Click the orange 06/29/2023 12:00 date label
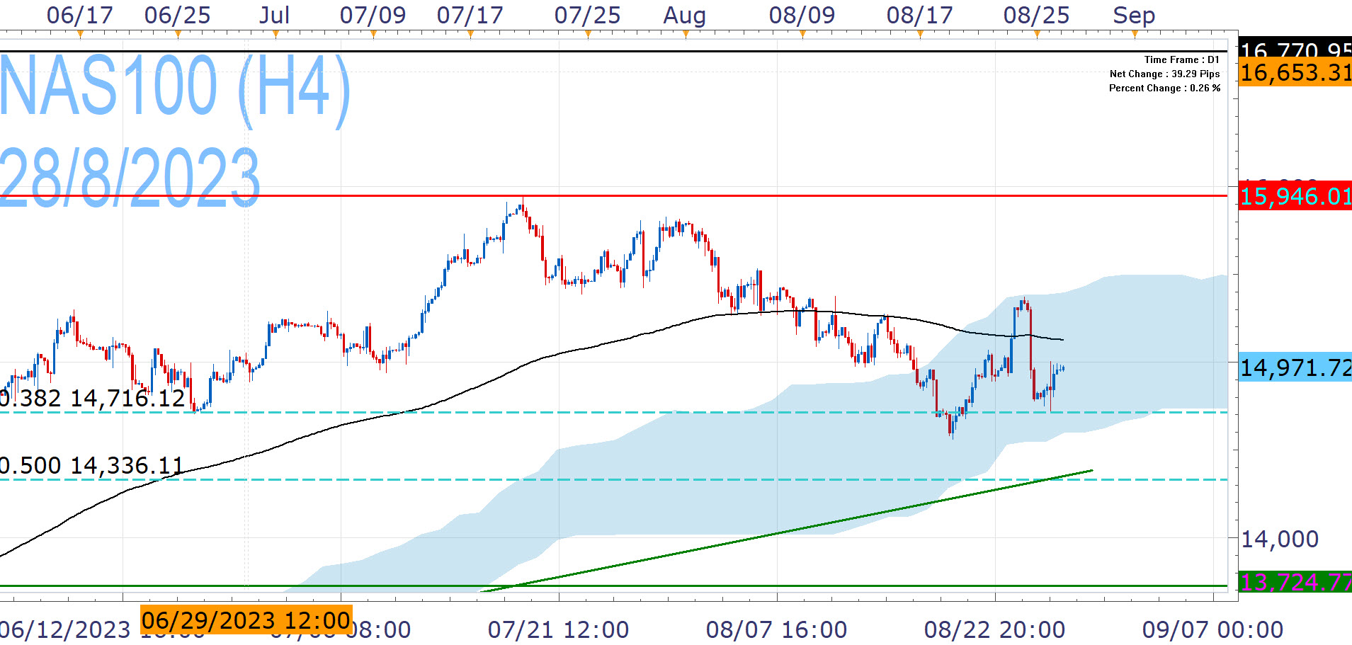The height and width of the screenshot is (645, 1352). (246, 620)
